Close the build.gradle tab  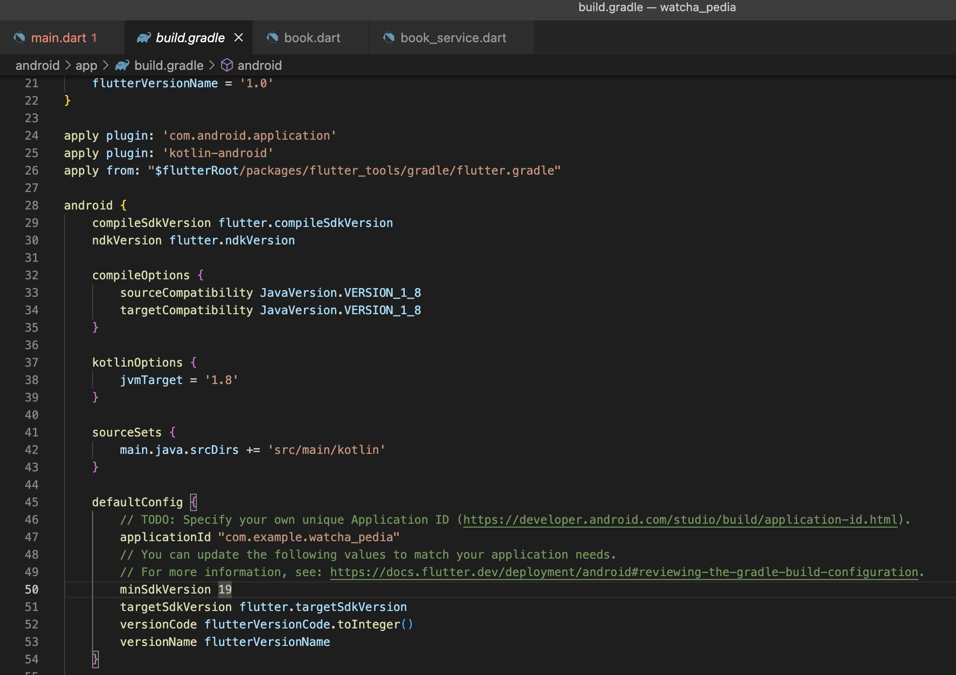(239, 37)
